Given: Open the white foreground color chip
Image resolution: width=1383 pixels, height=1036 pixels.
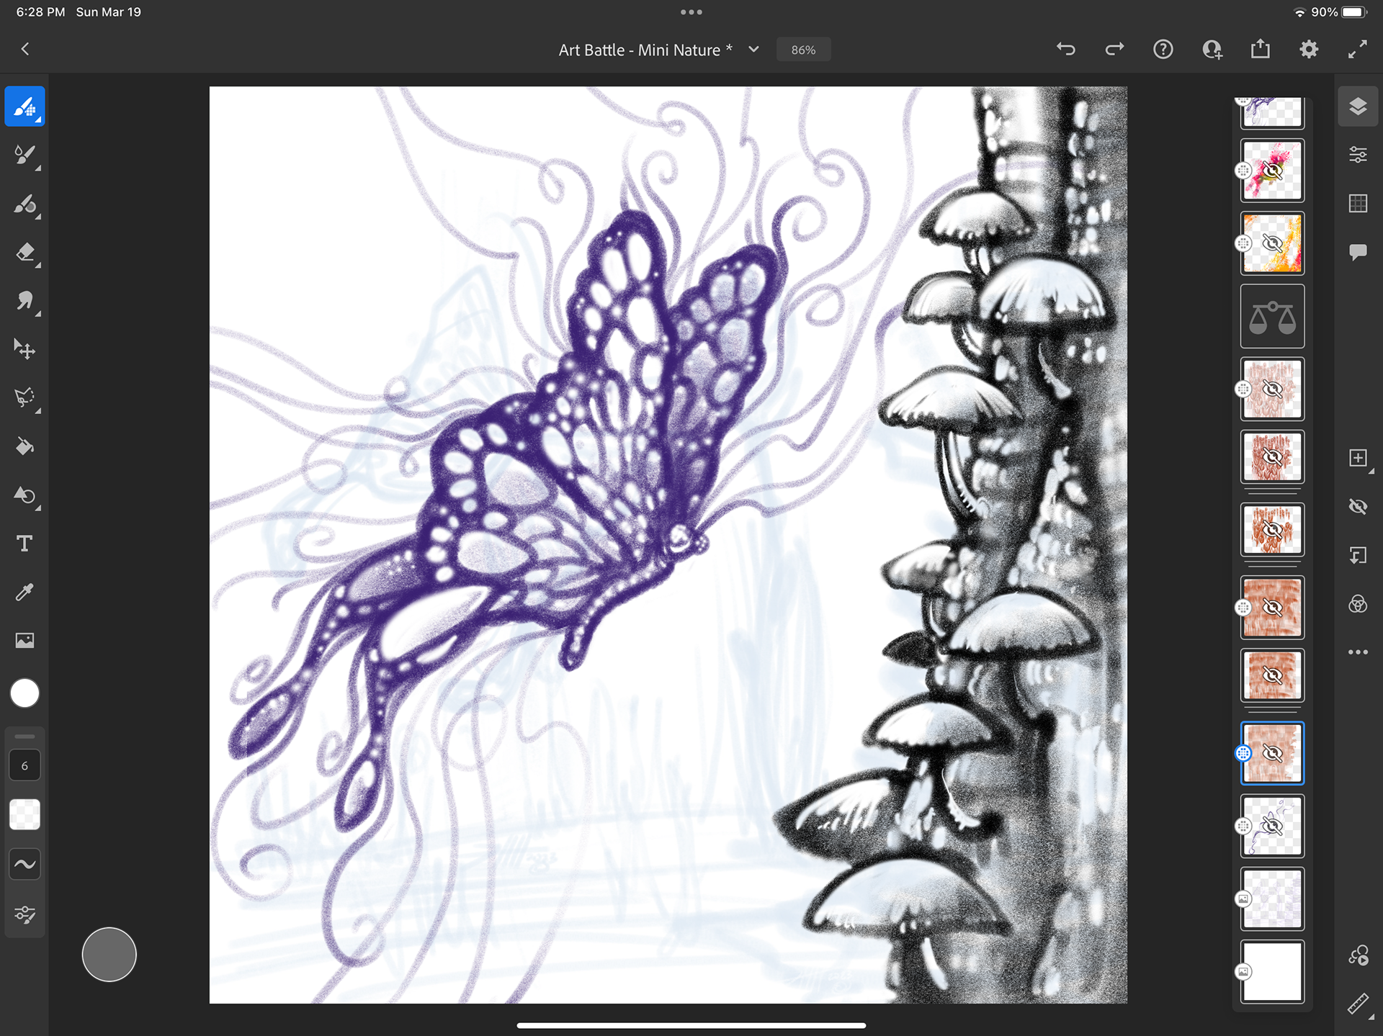Looking at the screenshot, I should (24, 693).
